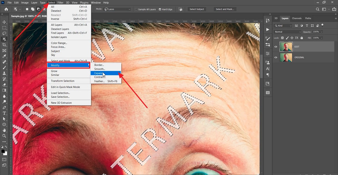
Task: Select the Ellipse shape tool
Action: pos(4,125)
